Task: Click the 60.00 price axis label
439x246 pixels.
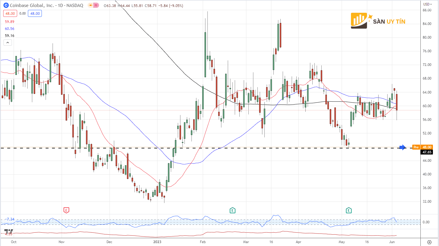Action: pos(427,106)
